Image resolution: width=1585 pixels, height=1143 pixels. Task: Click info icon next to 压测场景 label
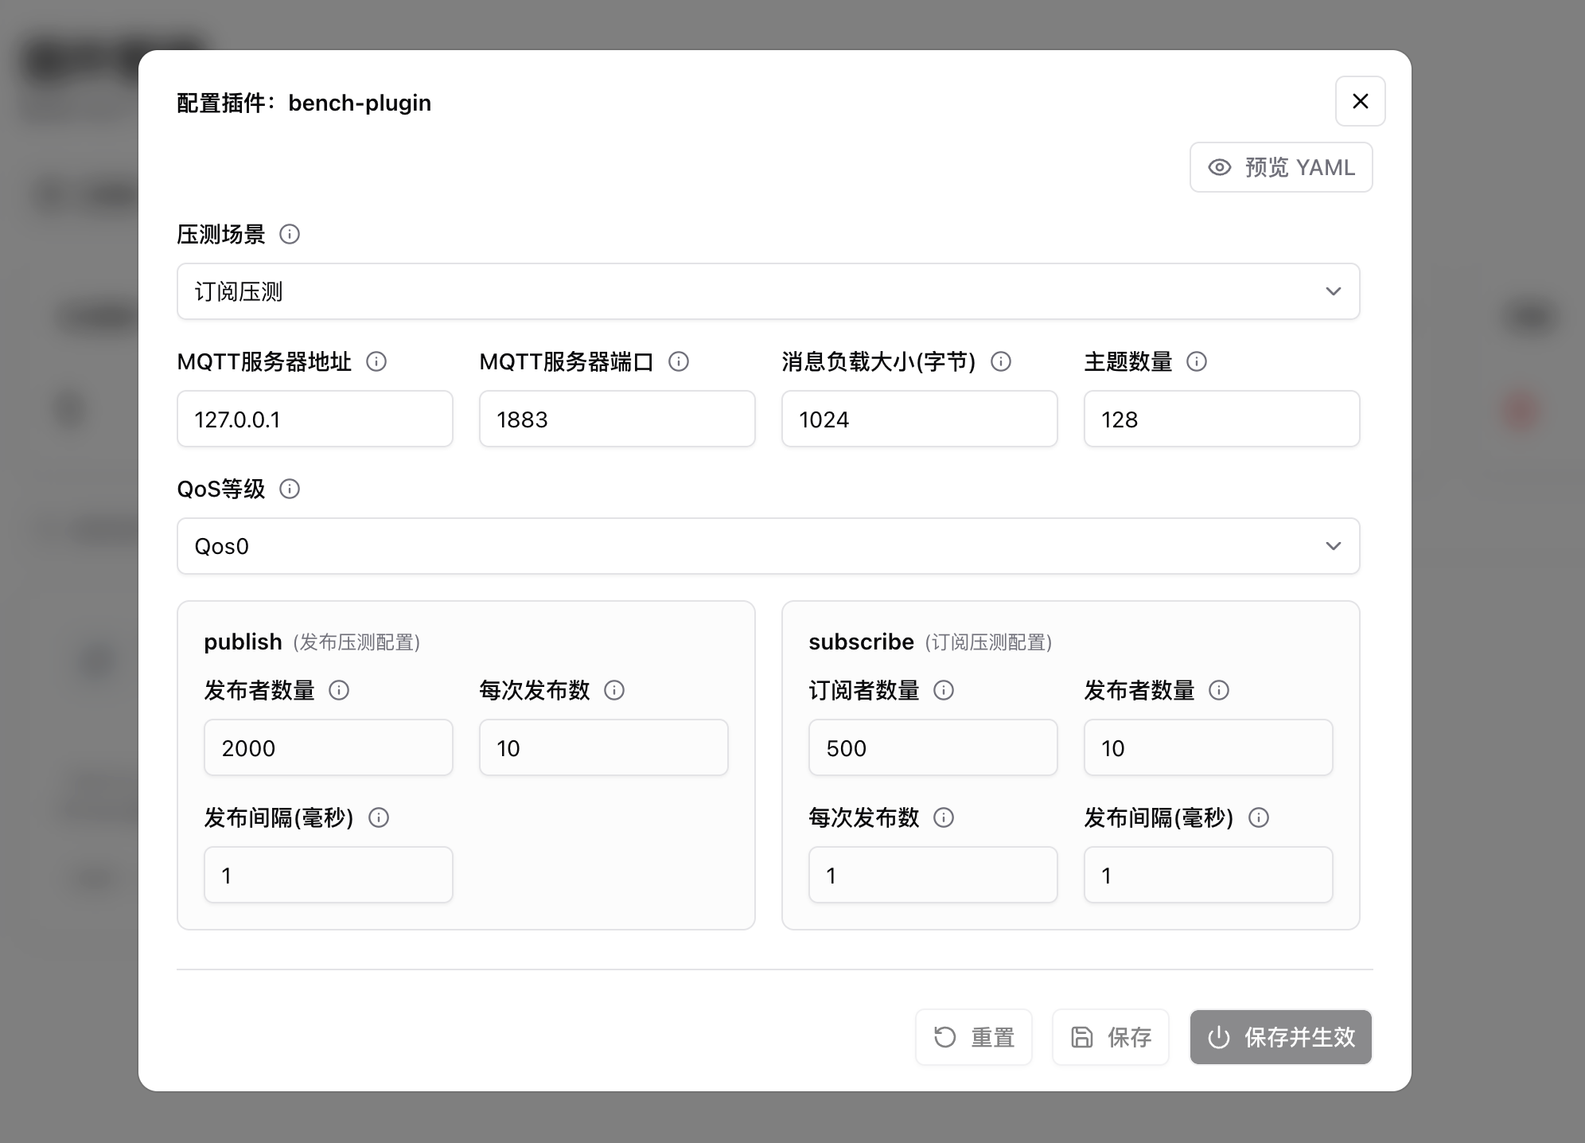(x=290, y=234)
